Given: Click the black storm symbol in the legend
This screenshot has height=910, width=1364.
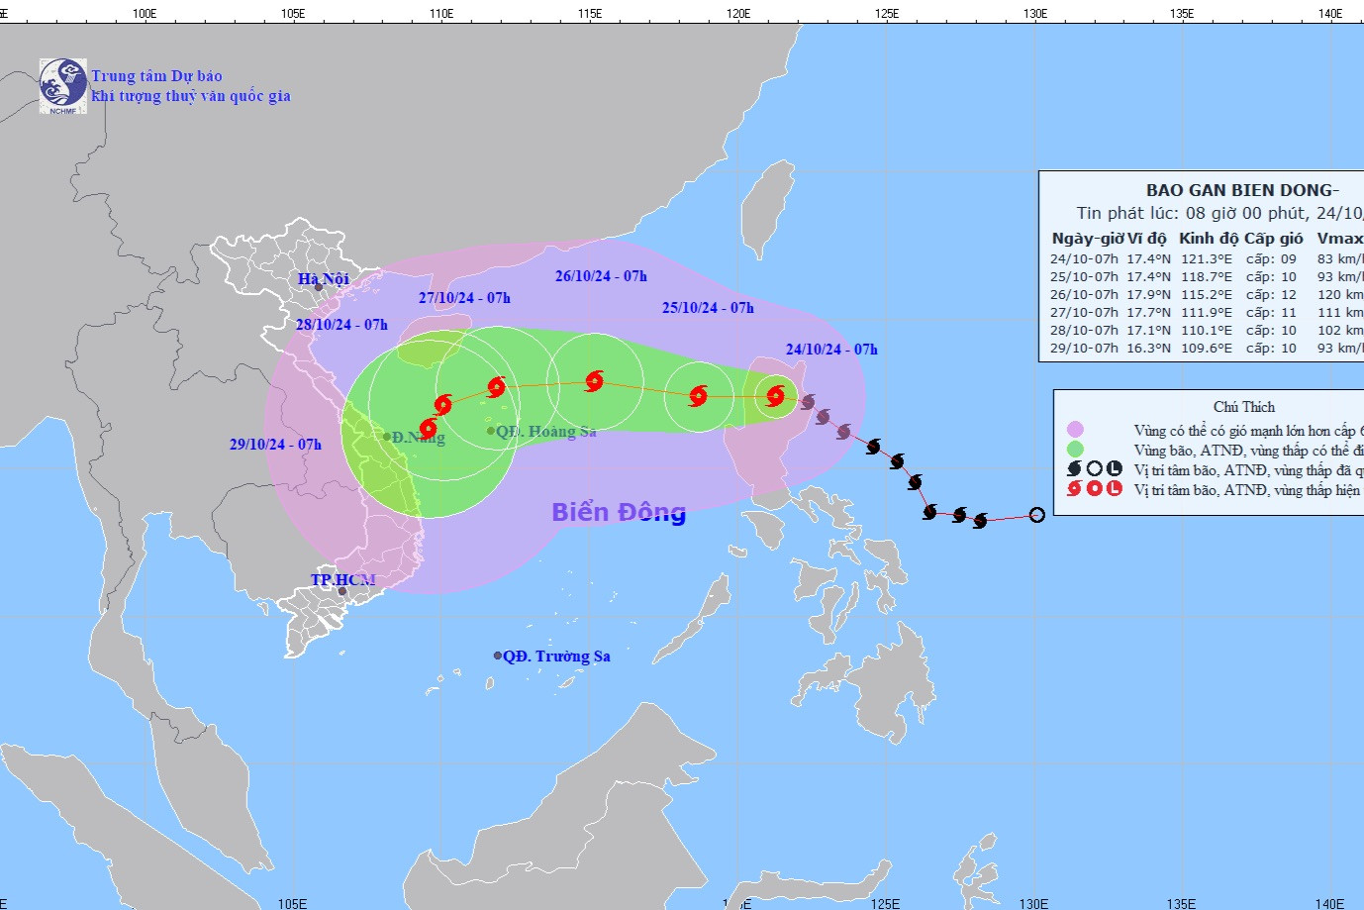Looking at the screenshot, I should coord(1074,469).
